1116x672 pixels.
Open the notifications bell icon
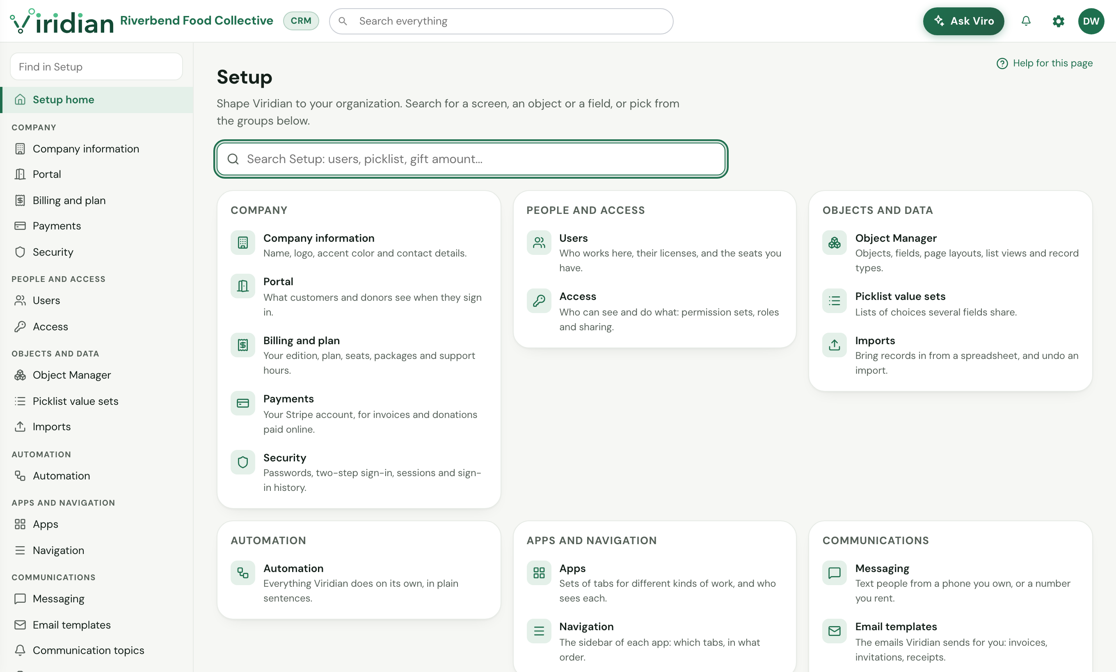click(1026, 21)
